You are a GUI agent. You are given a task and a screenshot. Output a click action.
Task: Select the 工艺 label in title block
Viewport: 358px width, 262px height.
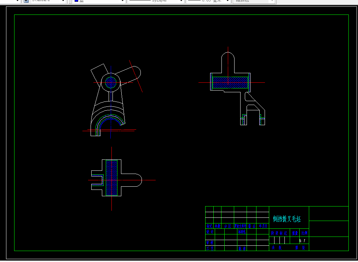click(210, 248)
